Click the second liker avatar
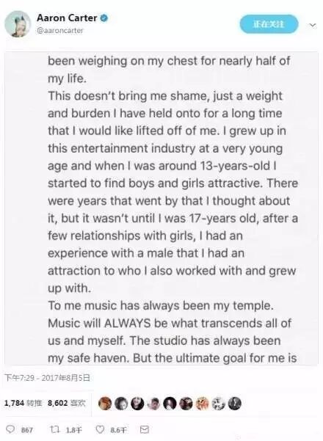Viewport: 323px width, 441px height. pos(121,404)
